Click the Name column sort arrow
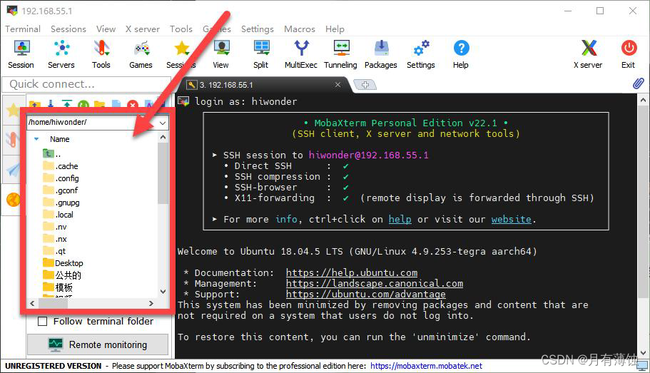The width and height of the screenshot is (650, 373). [x=36, y=139]
